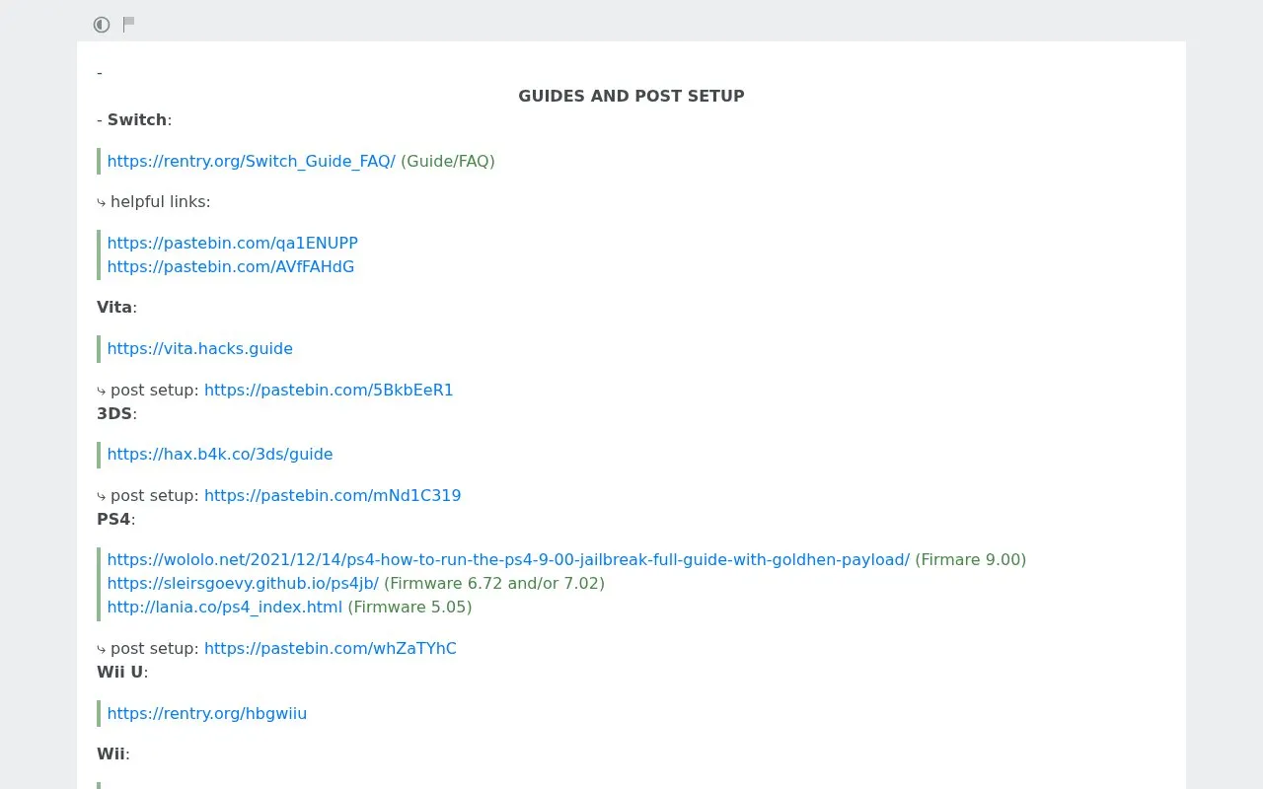Click the (Firmware 5.05) note
Viewport: 1263px width, 789px height.
pyautogui.click(x=409, y=607)
